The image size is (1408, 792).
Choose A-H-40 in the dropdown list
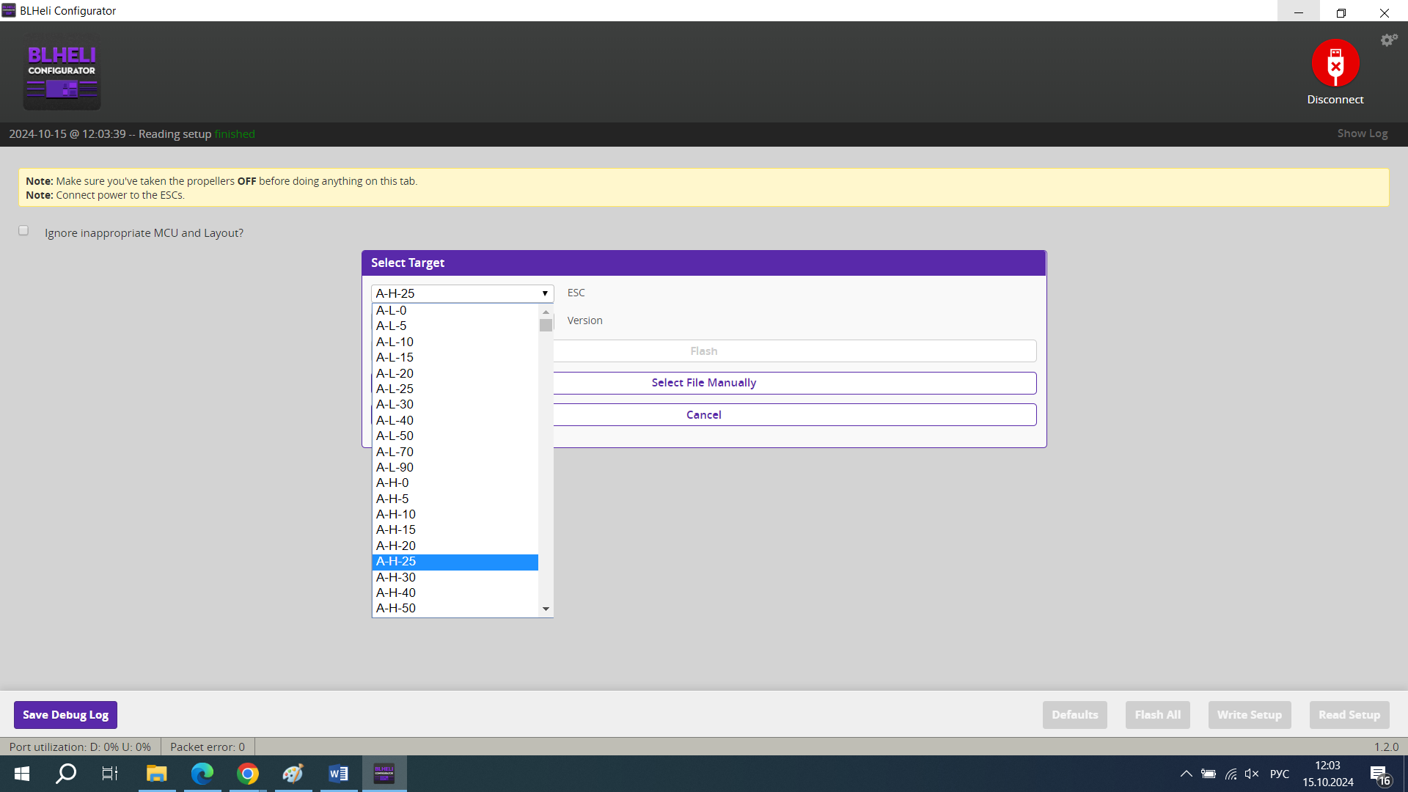click(x=396, y=593)
